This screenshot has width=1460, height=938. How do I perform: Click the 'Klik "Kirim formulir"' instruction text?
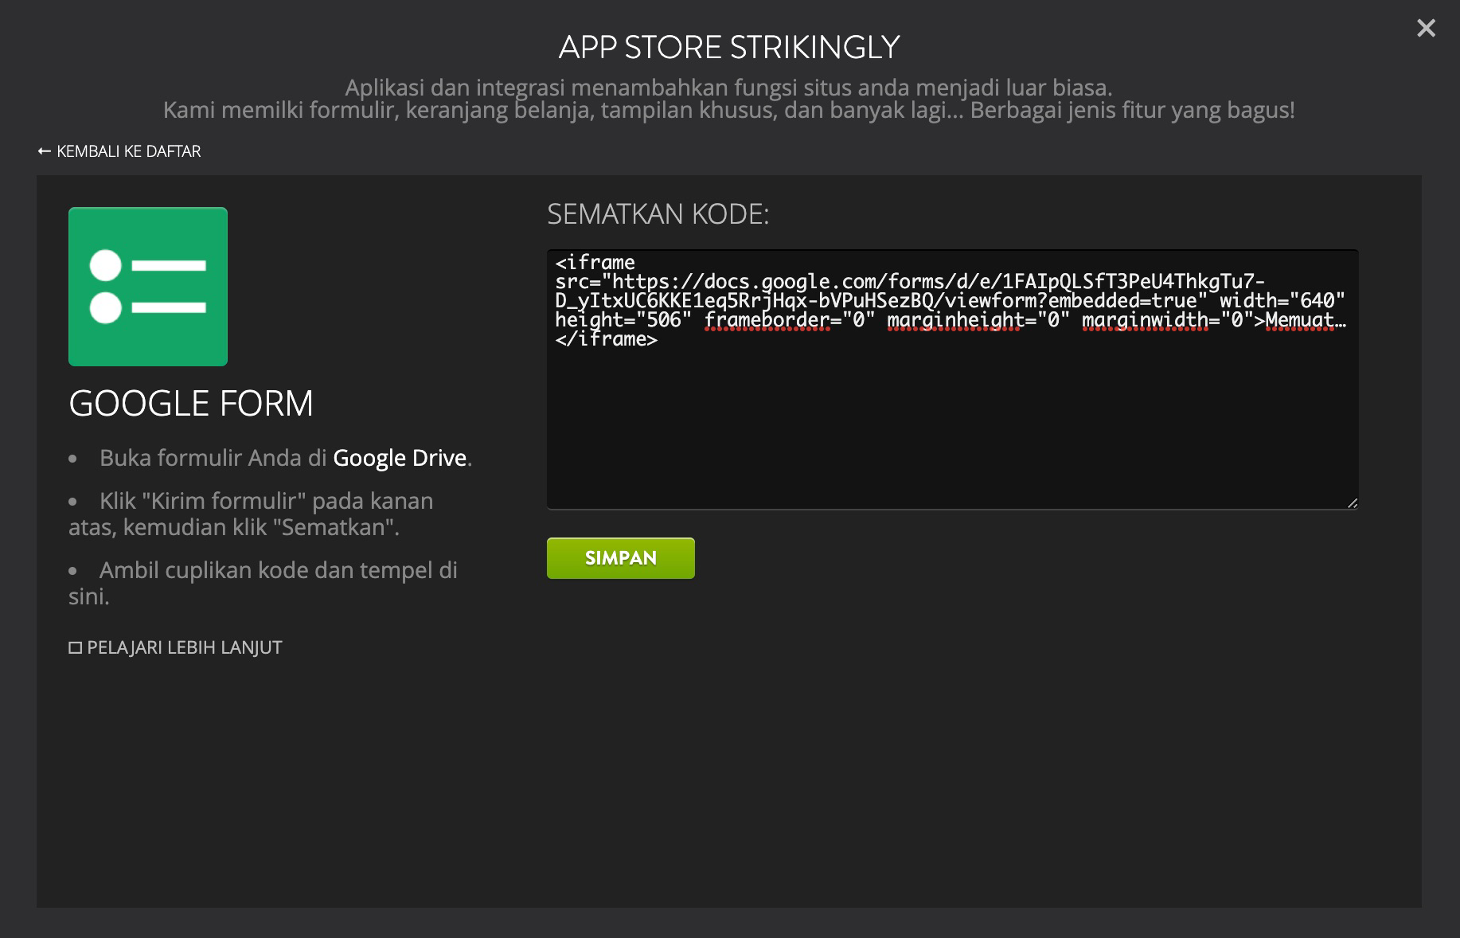(x=251, y=514)
